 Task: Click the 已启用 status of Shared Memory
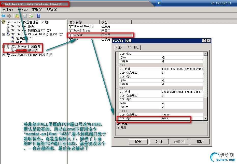coord(106,26)
